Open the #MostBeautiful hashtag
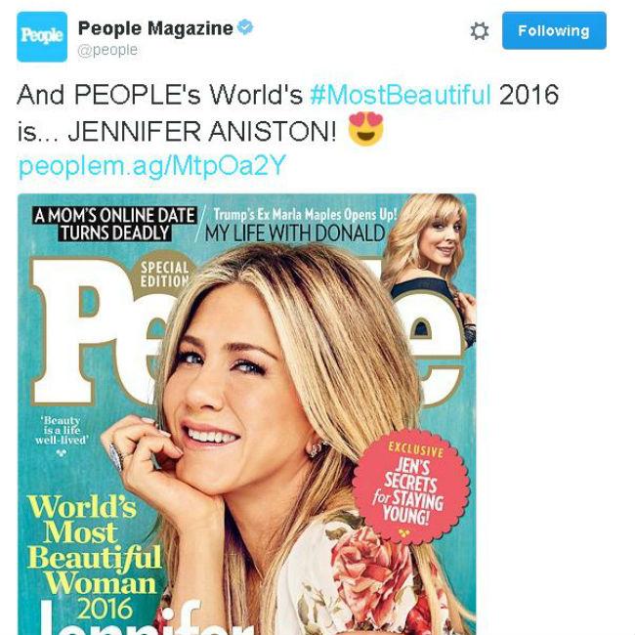This screenshot has height=635, width=635. (401, 95)
